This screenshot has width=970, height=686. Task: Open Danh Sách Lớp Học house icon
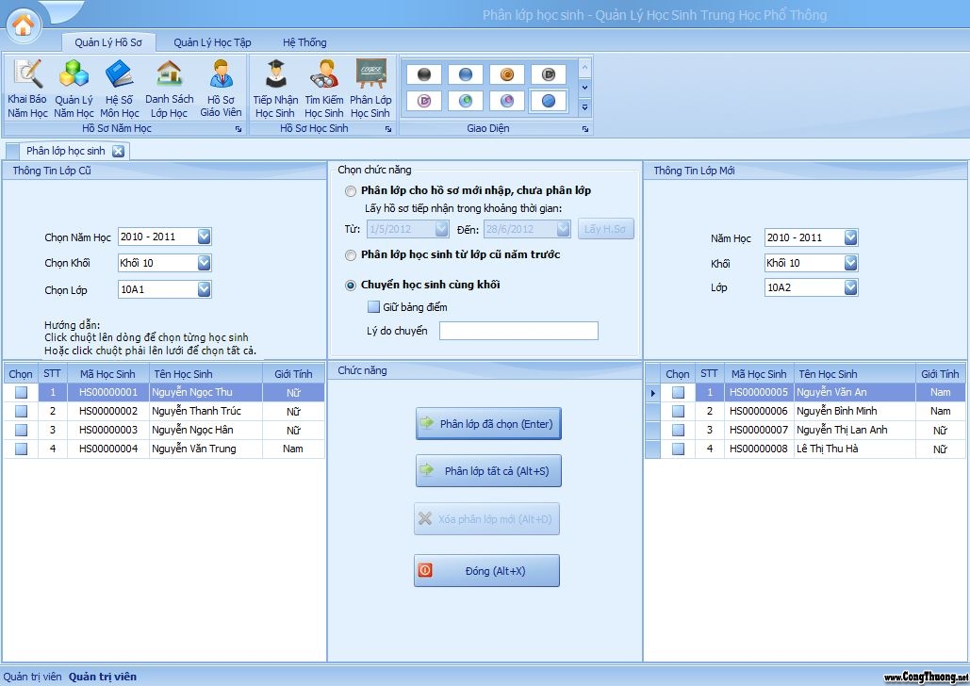click(169, 89)
